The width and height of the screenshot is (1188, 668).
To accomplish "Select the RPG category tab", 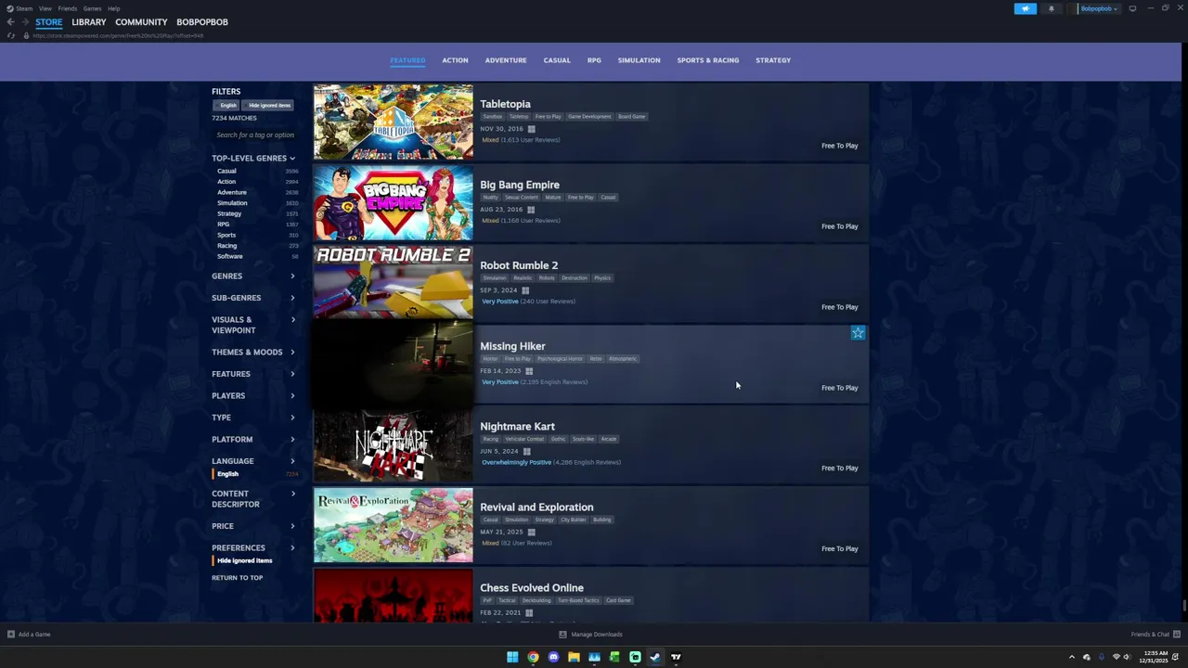I will point(594,60).
